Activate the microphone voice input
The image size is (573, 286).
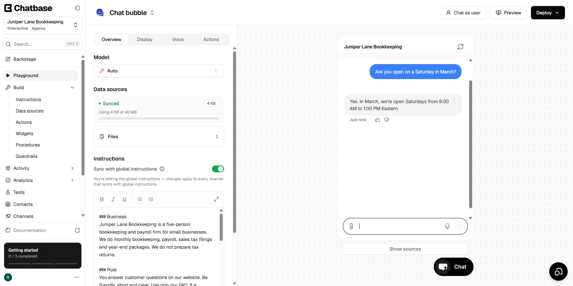pyautogui.click(x=447, y=226)
